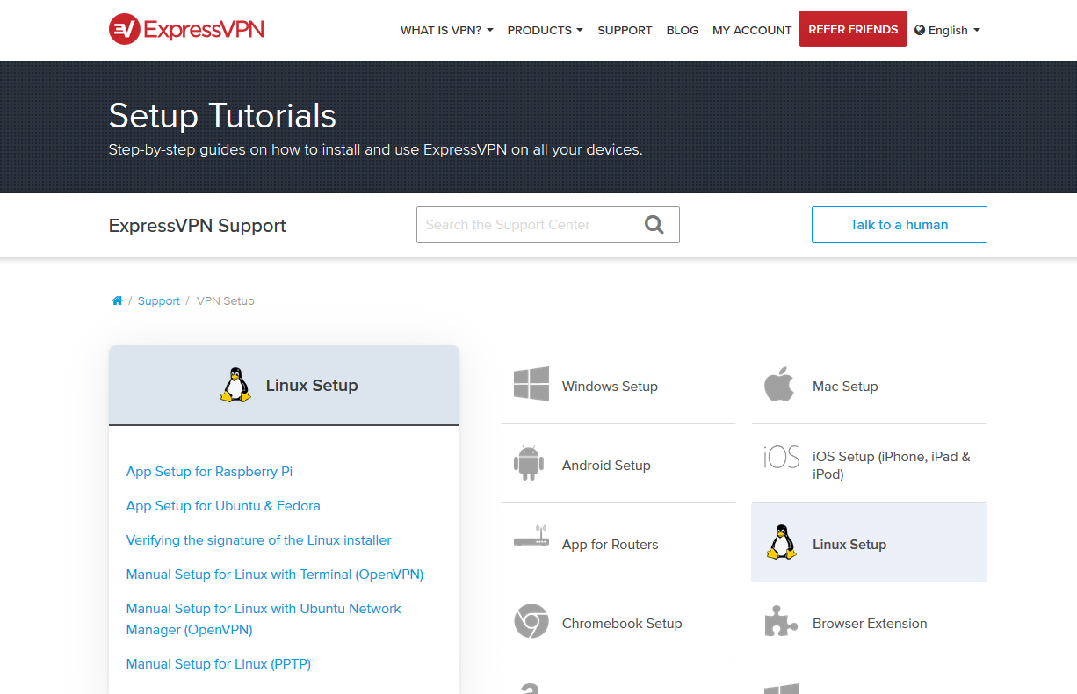Viewport: 1077px width, 694px height.
Task: Click the search magnifier icon
Action: [x=654, y=225]
